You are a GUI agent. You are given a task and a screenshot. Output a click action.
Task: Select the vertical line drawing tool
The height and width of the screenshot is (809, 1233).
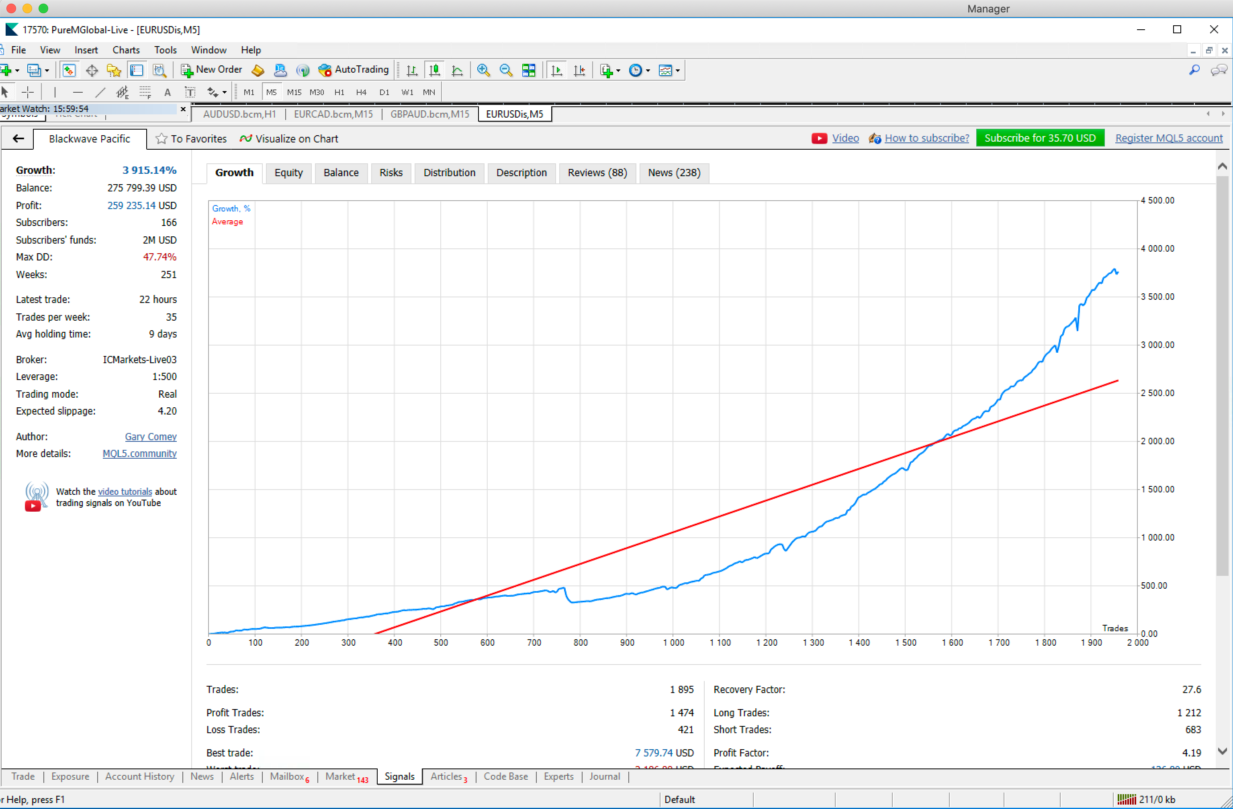[55, 93]
